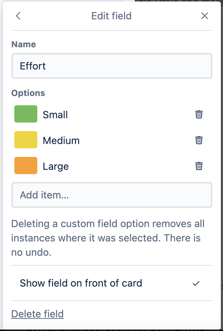
Task: Click the green color swatch for Small
Action: click(25, 114)
